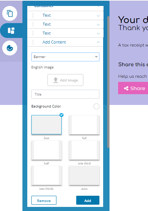148x211 pixels.
Task: Click the drag handle of the third Text row
Action: coord(33,33)
